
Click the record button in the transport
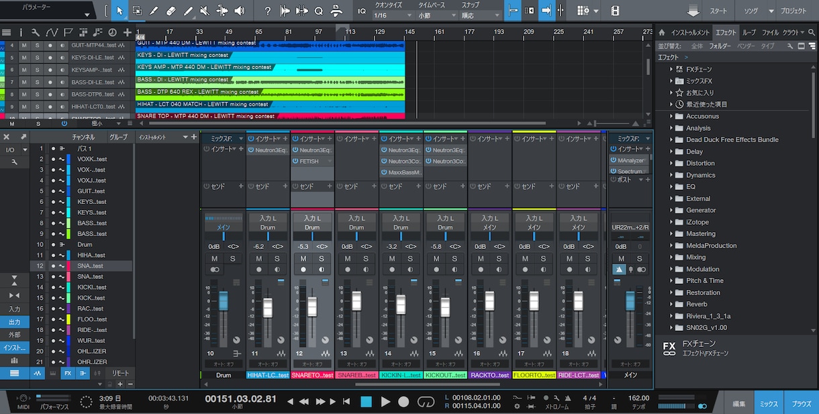pyautogui.click(x=403, y=402)
